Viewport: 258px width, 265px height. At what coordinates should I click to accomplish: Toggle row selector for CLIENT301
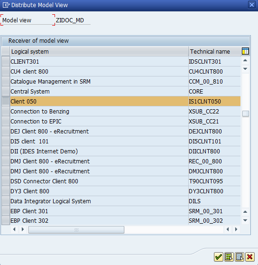pyautogui.click(x=6, y=62)
